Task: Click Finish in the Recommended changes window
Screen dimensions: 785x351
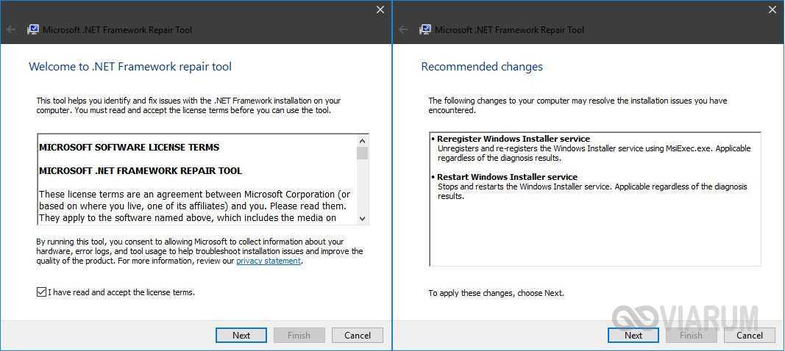Action: pos(691,335)
